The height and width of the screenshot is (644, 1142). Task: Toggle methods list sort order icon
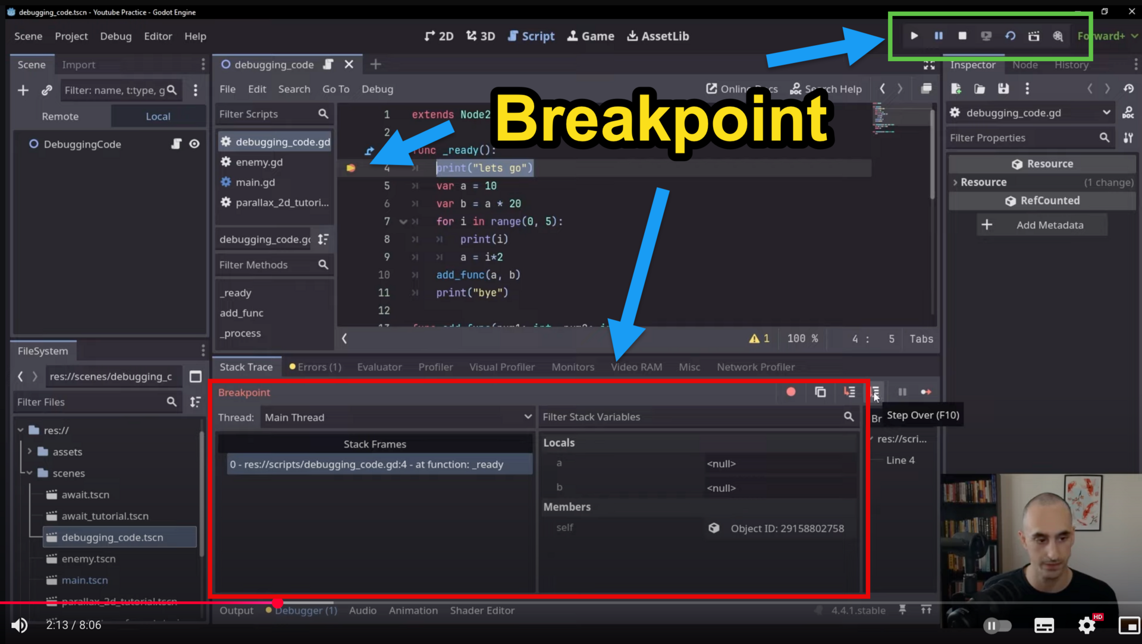(323, 239)
